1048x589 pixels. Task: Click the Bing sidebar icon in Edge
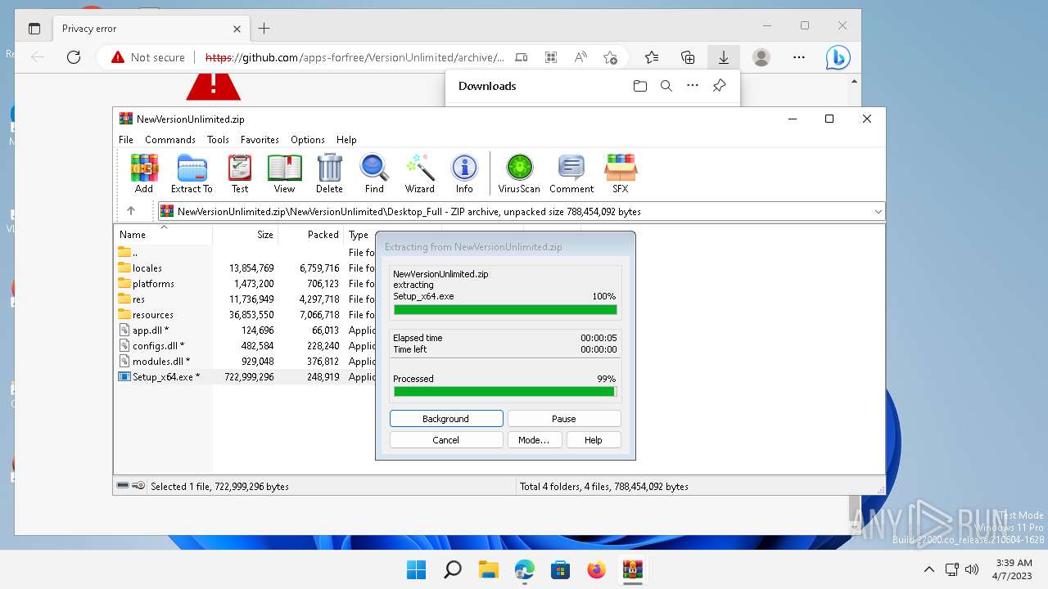[x=838, y=57]
